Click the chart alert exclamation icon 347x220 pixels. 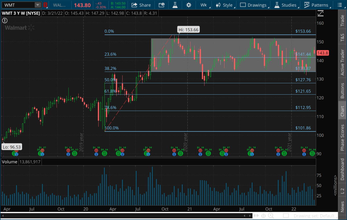click(x=5, y=20)
